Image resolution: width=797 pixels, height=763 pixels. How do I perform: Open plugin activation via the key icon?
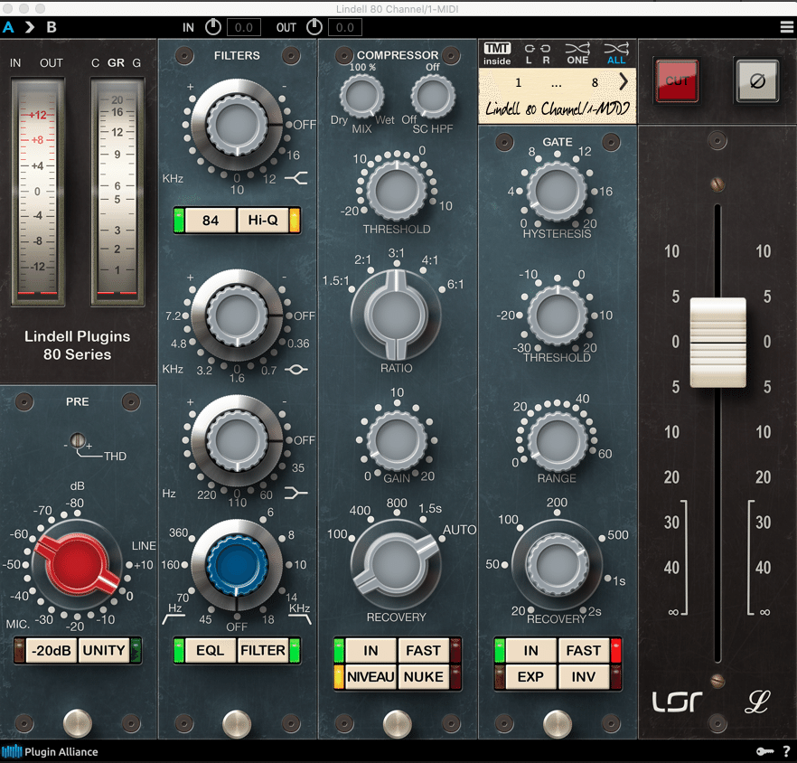(764, 751)
